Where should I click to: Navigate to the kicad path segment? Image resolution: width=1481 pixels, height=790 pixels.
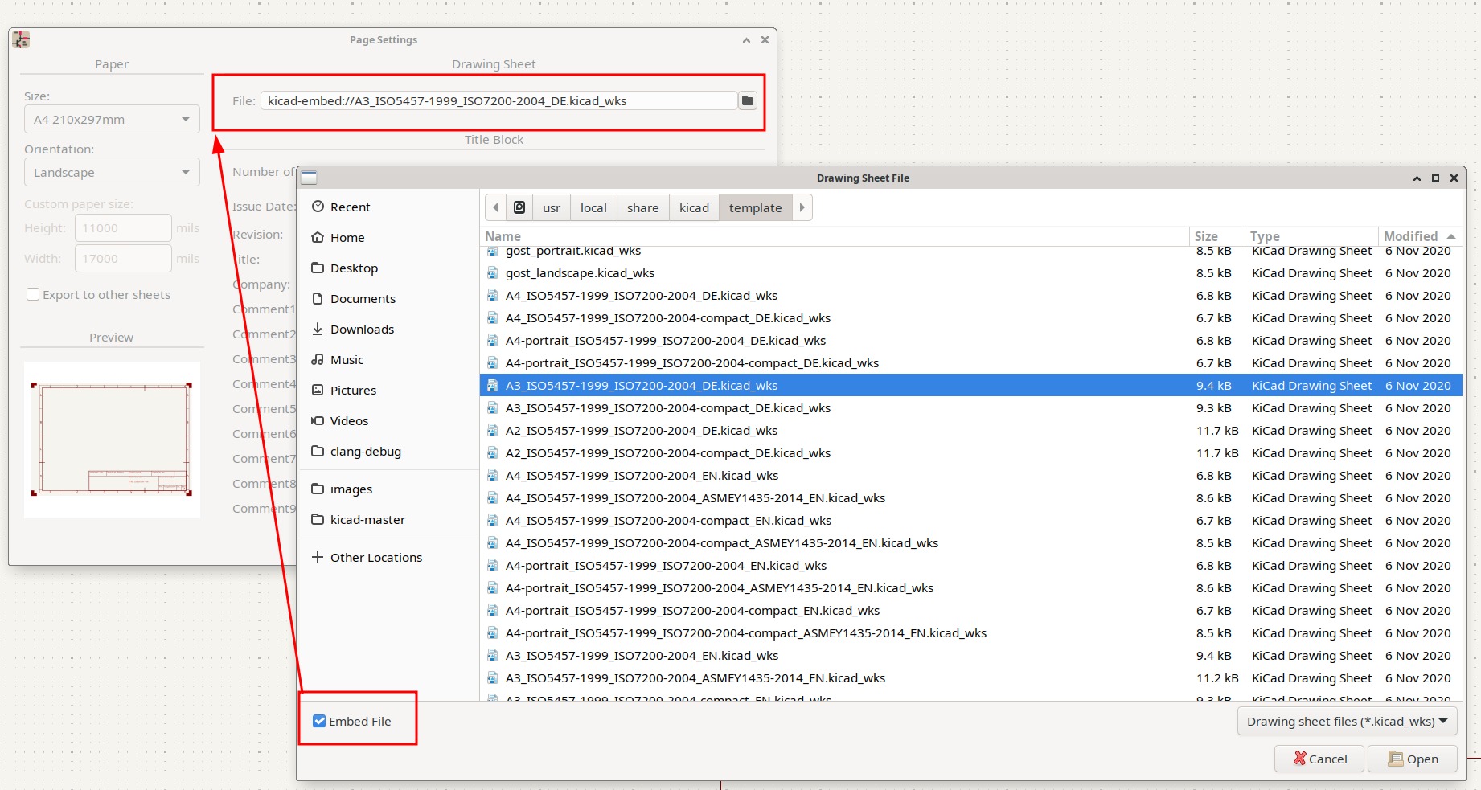coord(693,207)
